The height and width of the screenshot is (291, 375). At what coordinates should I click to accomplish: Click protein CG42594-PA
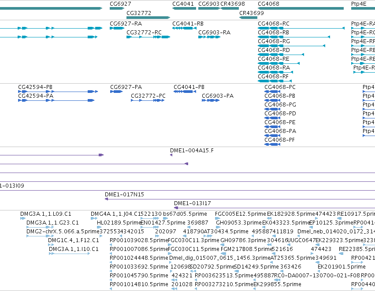[x=56, y=100]
